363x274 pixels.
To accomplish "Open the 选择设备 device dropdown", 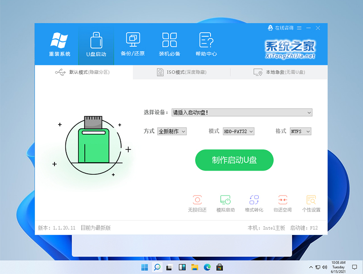I will tap(242, 113).
